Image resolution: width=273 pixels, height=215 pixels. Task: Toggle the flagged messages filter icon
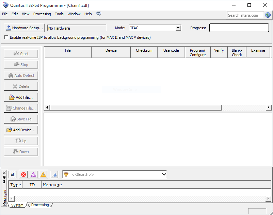point(54,175)
